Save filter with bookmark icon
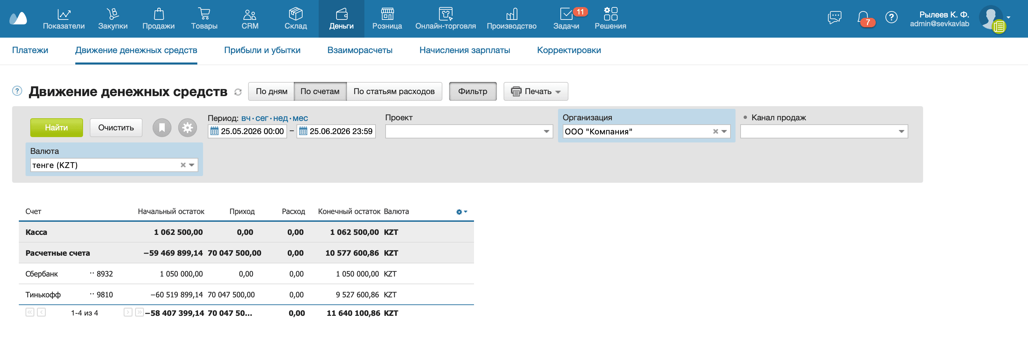Image resolution: width=1028 pixels, height=338 pixels. click(162, 128)
